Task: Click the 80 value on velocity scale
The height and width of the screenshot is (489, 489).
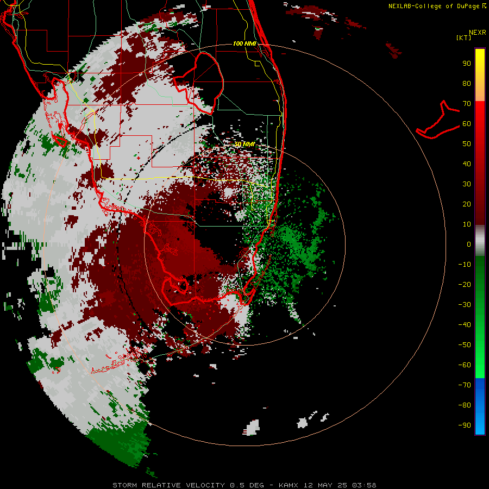Action: [x=467, y=83]
